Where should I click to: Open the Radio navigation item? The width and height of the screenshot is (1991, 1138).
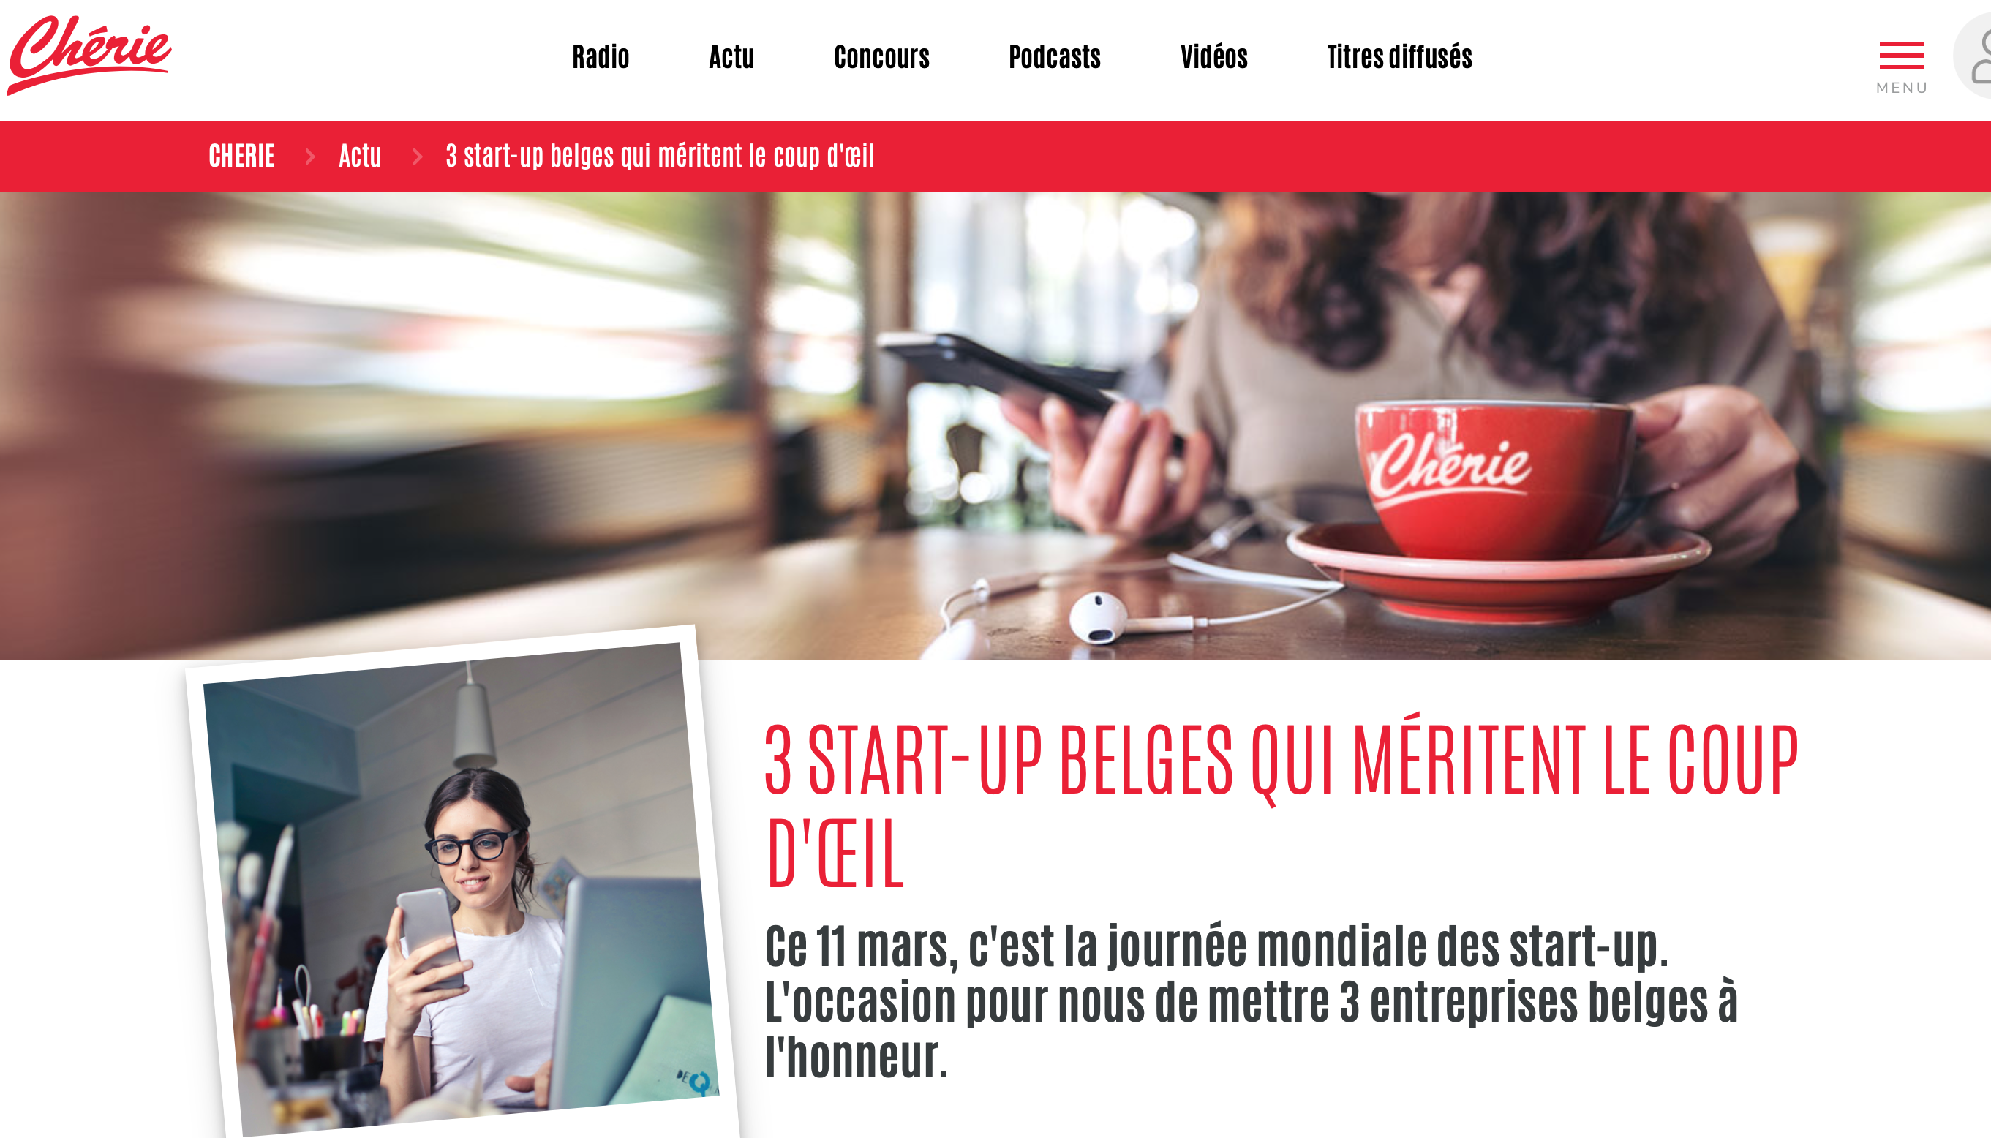coord(601,56)
